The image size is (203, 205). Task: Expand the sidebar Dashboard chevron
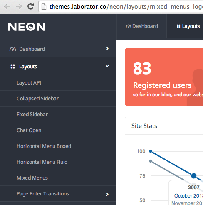(x=107, y=49)
